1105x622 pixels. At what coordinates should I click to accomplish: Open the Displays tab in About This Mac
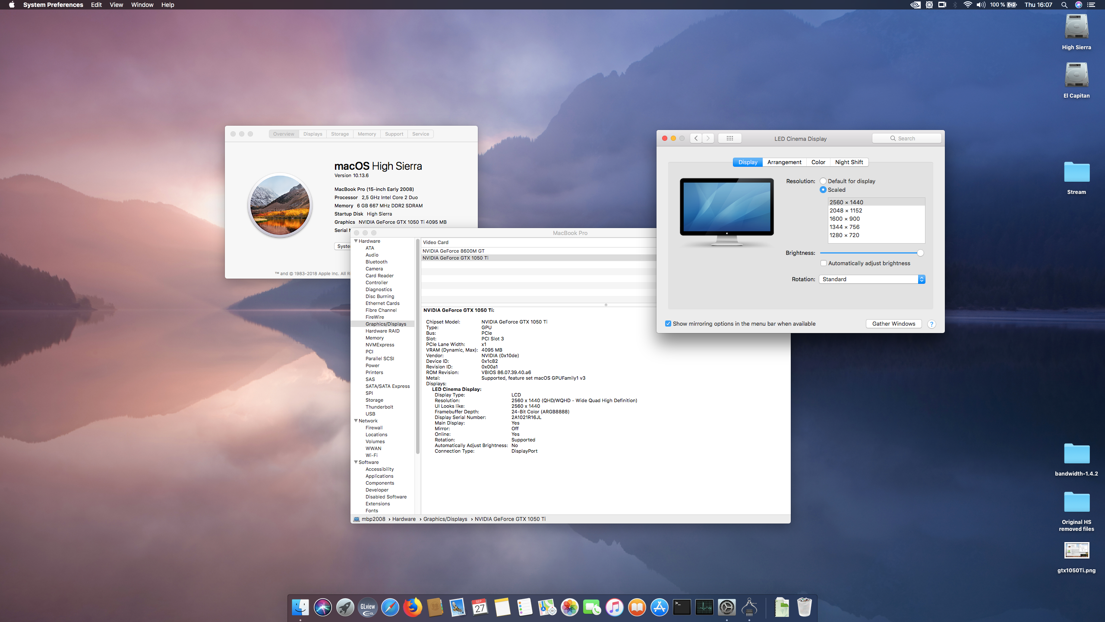click(x=313, y=134)
